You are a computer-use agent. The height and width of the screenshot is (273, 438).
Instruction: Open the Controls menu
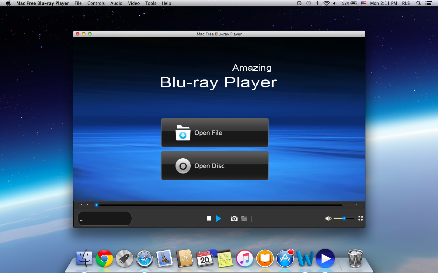96,3
